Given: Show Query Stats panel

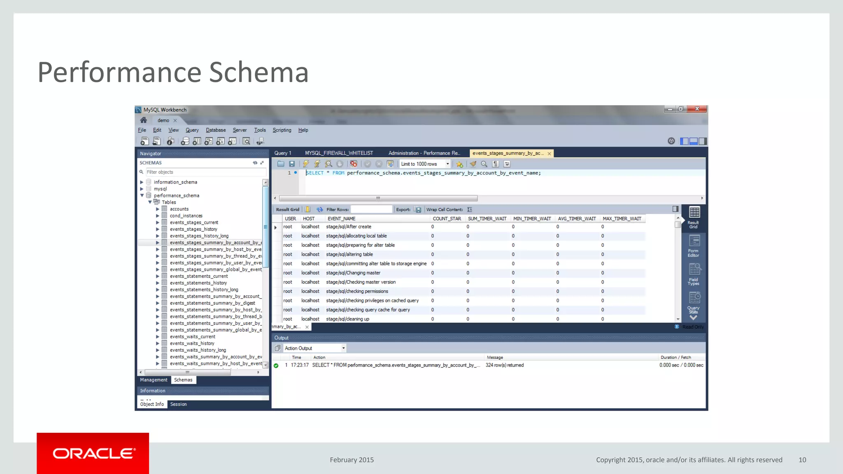Looking at the screenshot, I should (x=694, y=303).
